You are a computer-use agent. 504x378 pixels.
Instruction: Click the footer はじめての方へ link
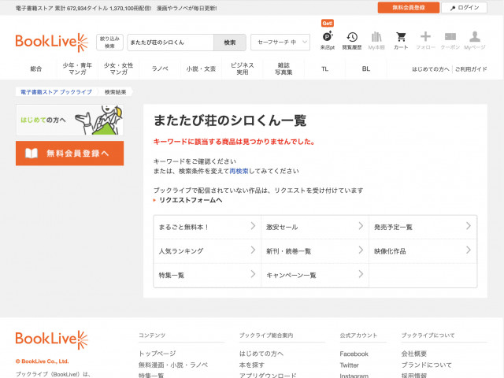pyautogui.click(x=261, y=354)
